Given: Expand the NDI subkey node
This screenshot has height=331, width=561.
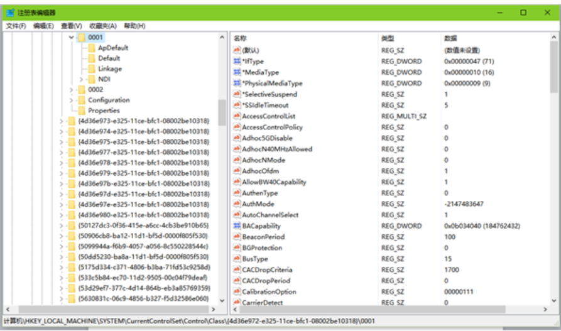Looking at the screenshot, I should [82, 80].
